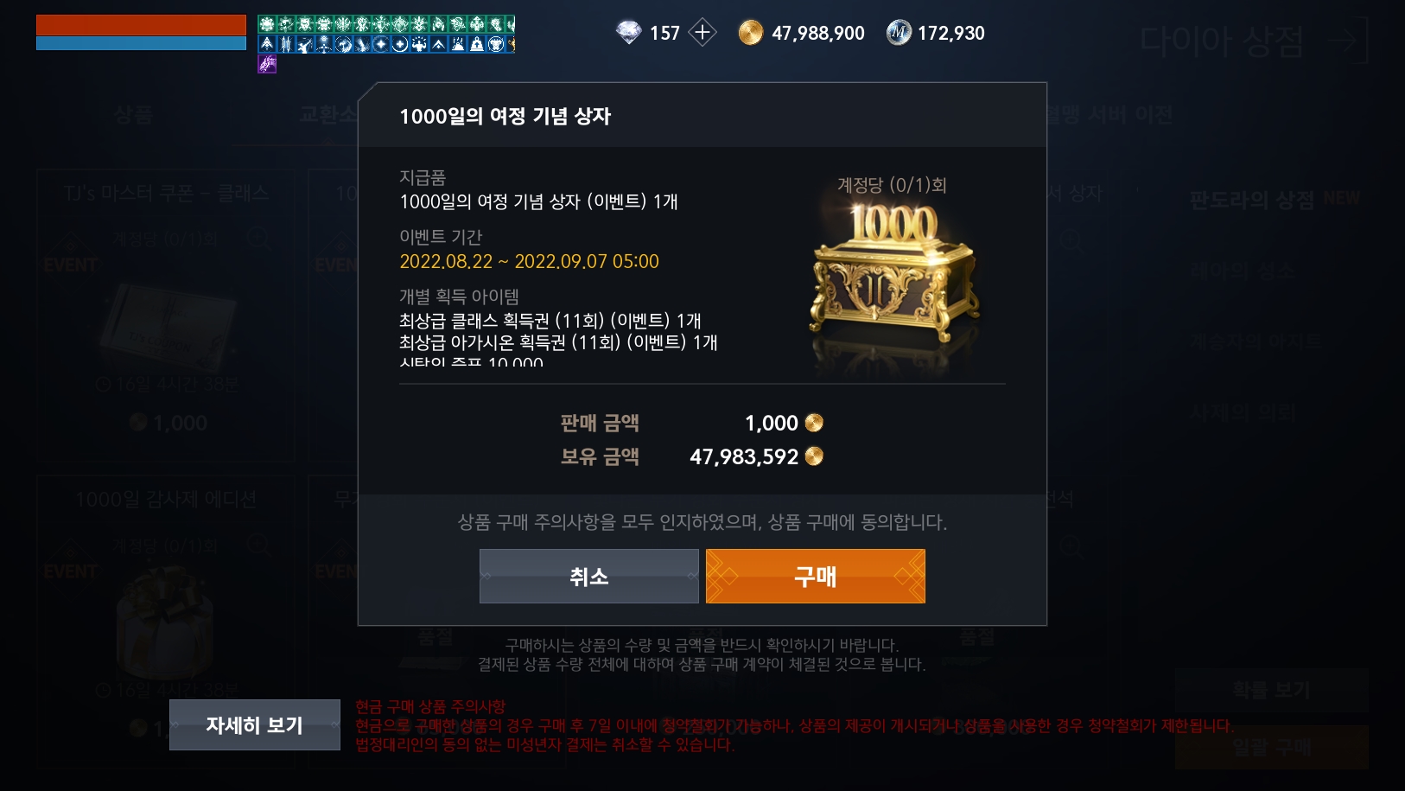Click the 확률 보기 probability button
Screen dimensions: 1405x791
1271,690
